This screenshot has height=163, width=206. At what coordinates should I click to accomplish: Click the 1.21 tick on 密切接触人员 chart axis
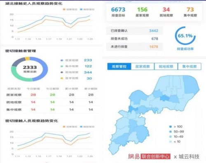(x=69, y=156)
